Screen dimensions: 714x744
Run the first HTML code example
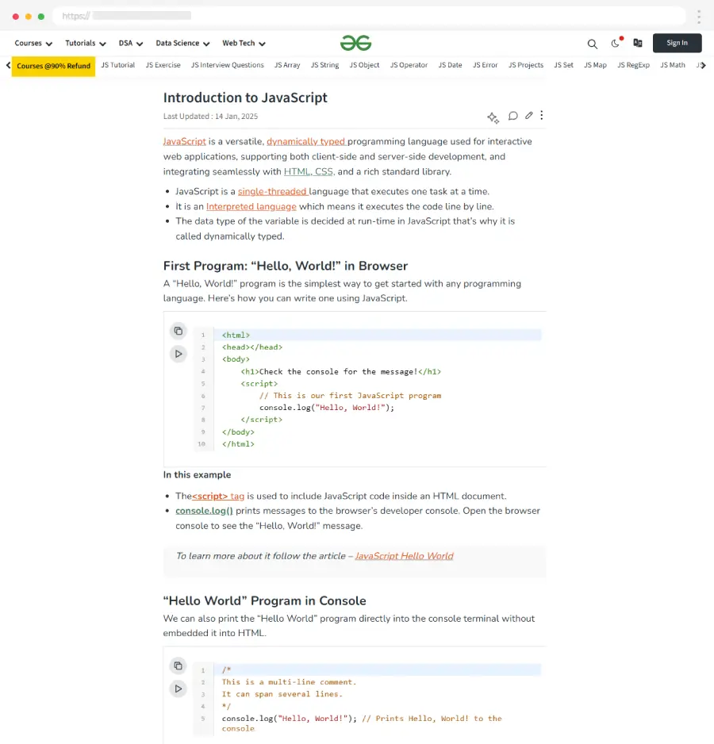point(178,354)
